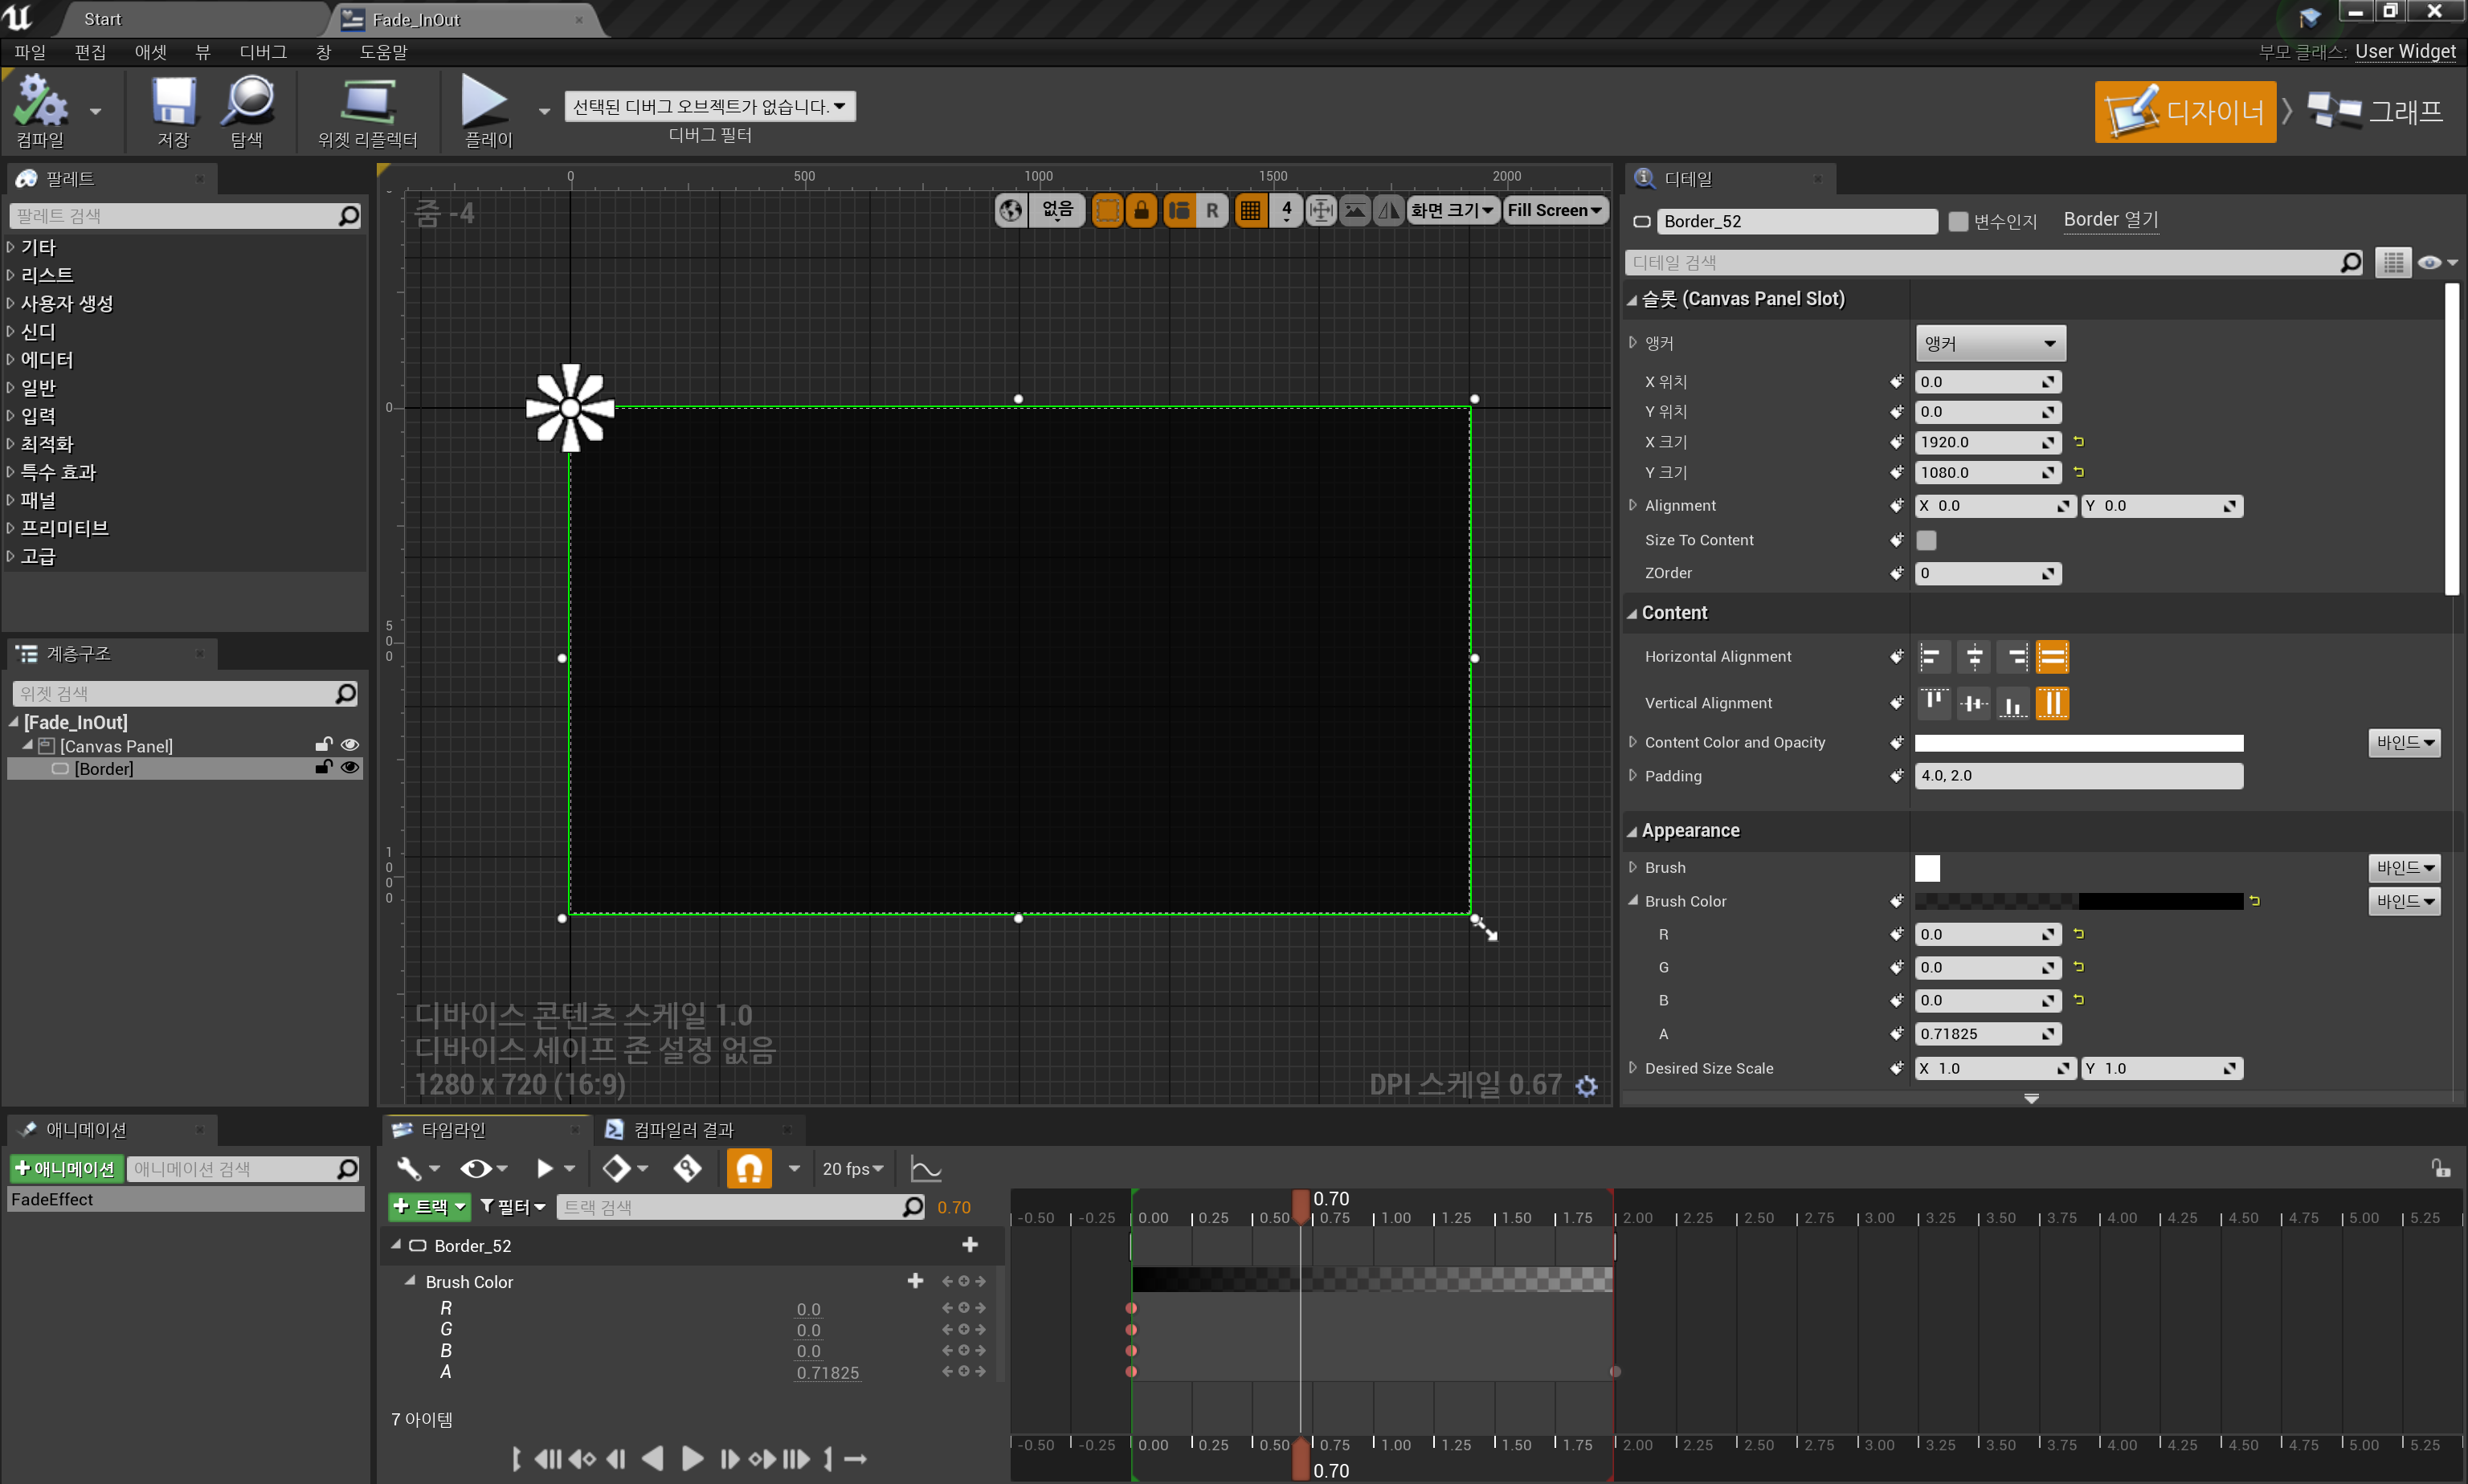Click the green add Animation button
This screenshot has height=1484, width=2468.
point(66,1168)
